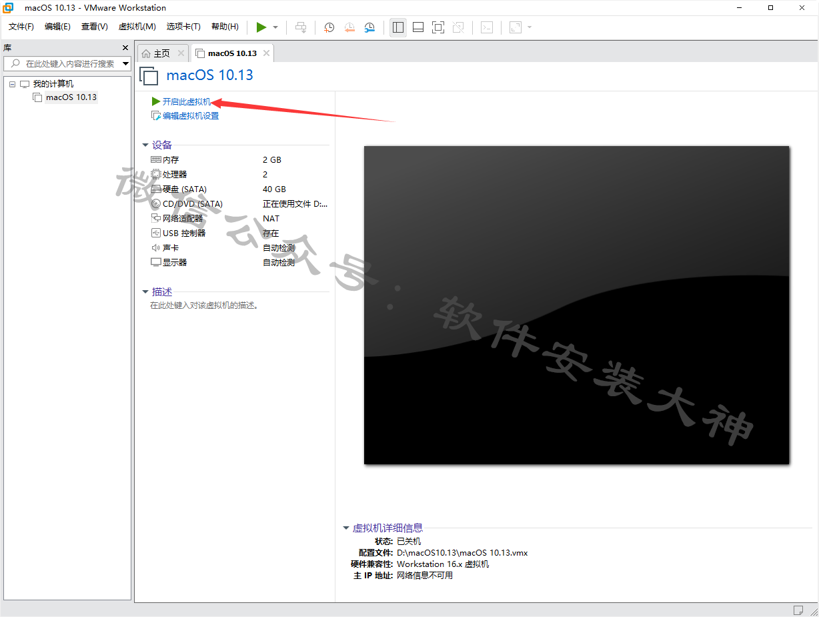
Task: Click the 硬盘 (SATA) device row
Action: (239, 189)
